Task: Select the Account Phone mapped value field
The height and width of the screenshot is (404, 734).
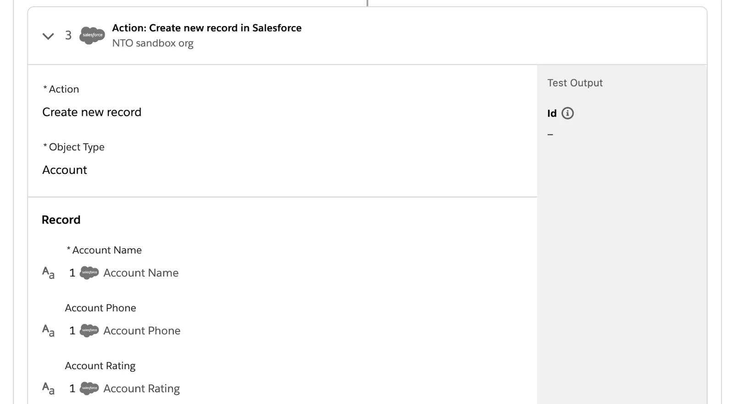Action: tap(125, 331)
